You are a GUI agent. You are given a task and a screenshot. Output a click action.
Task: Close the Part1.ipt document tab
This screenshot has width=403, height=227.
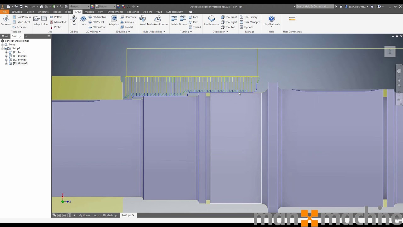(x=133, y=215)
